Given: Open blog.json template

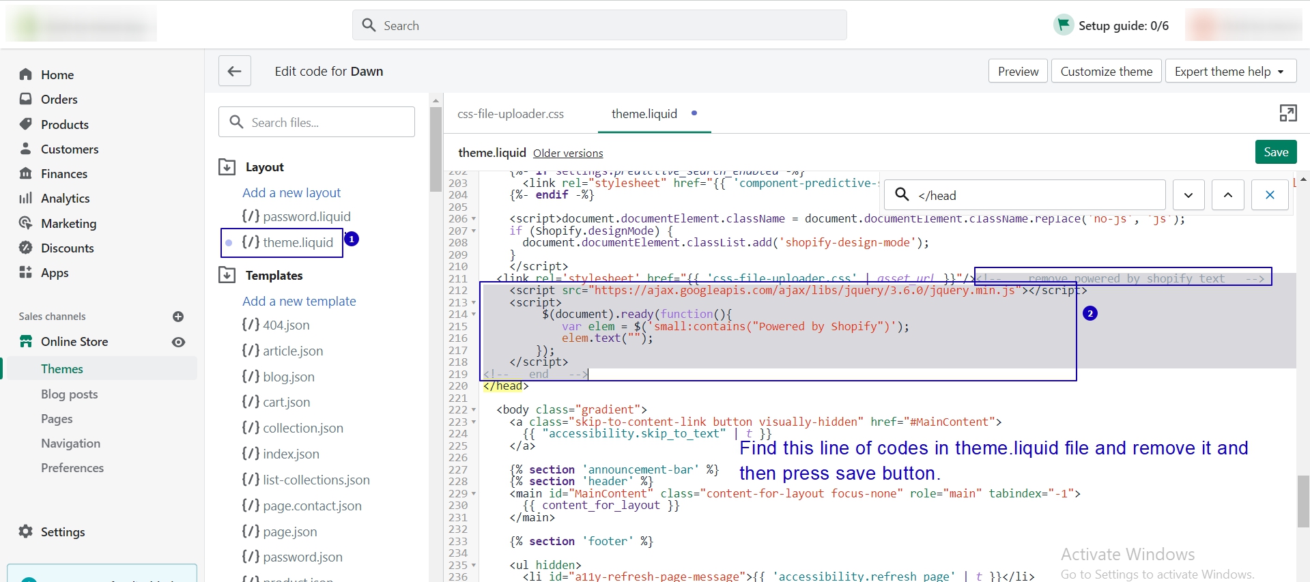Looking at the screenshot, I should [279, 377].
